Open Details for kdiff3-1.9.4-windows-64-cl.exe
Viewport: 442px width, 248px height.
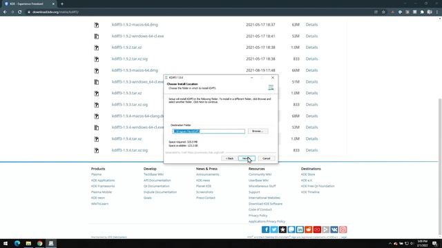311,127
